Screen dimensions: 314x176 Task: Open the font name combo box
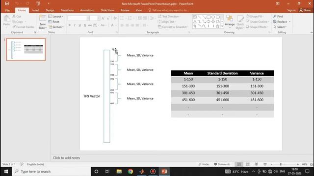tap(78, 18)
